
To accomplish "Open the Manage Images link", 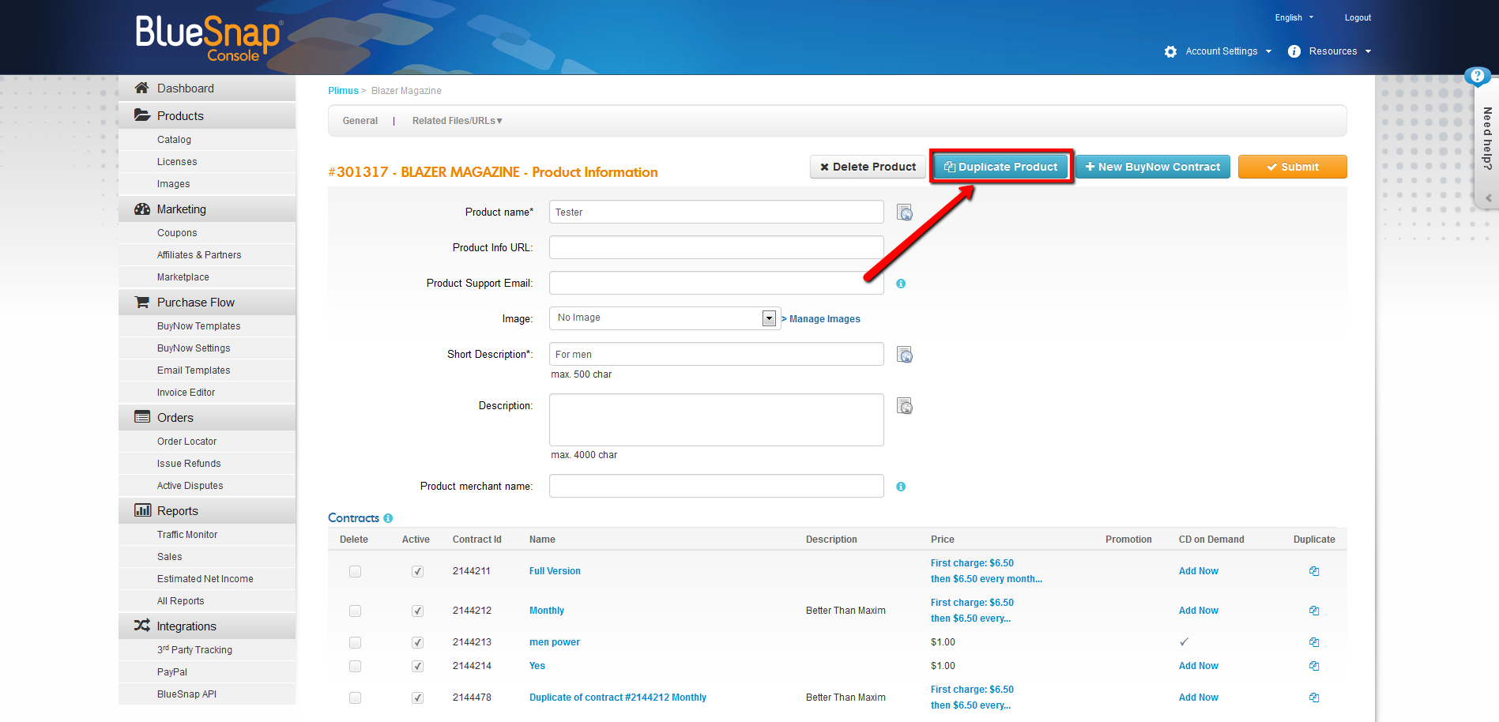I will click(x=824, y=319).
